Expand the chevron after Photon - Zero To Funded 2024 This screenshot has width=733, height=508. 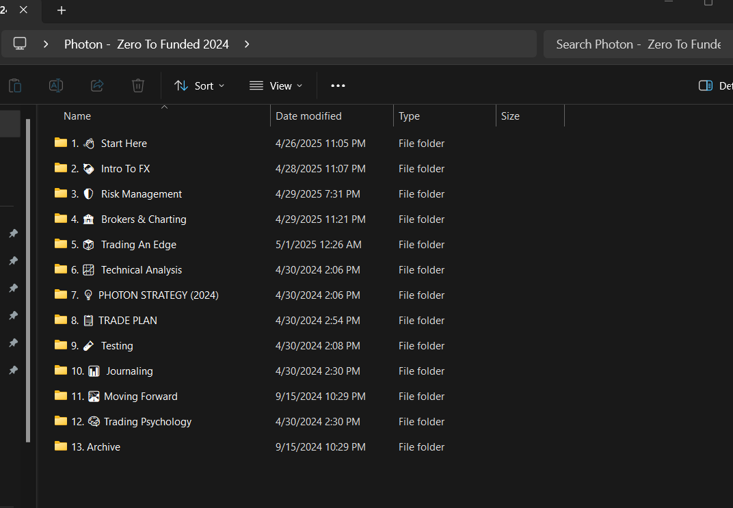point(247,44)
